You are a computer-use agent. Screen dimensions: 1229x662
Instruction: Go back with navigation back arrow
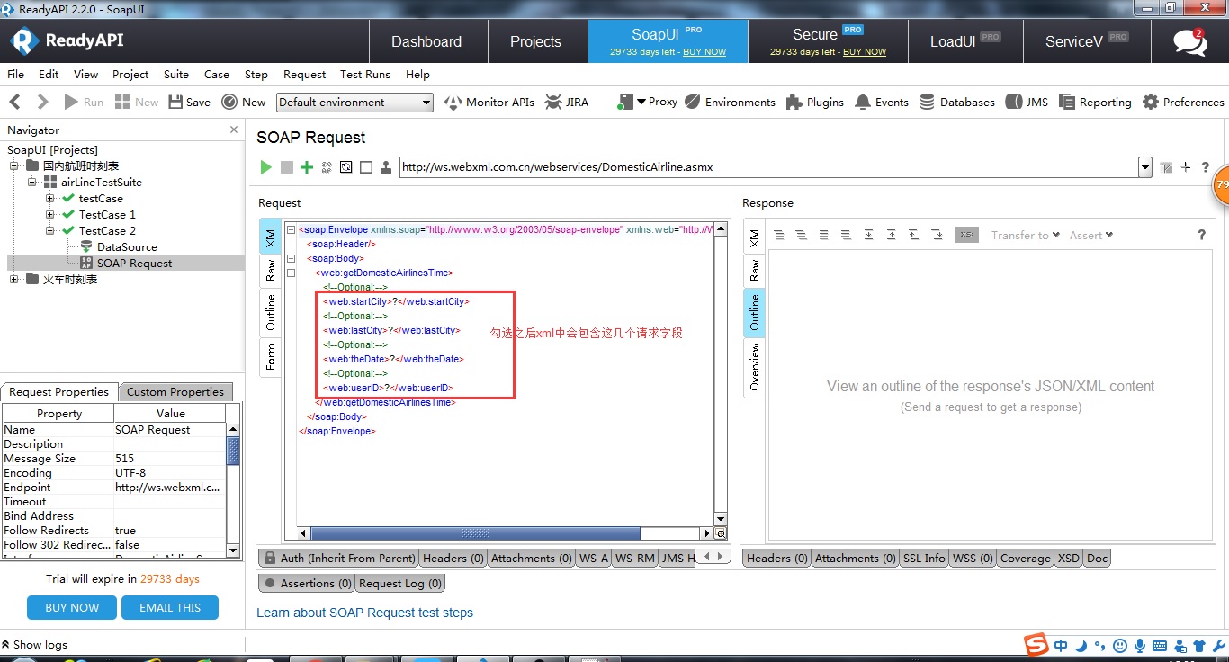[x=15, y=102]
